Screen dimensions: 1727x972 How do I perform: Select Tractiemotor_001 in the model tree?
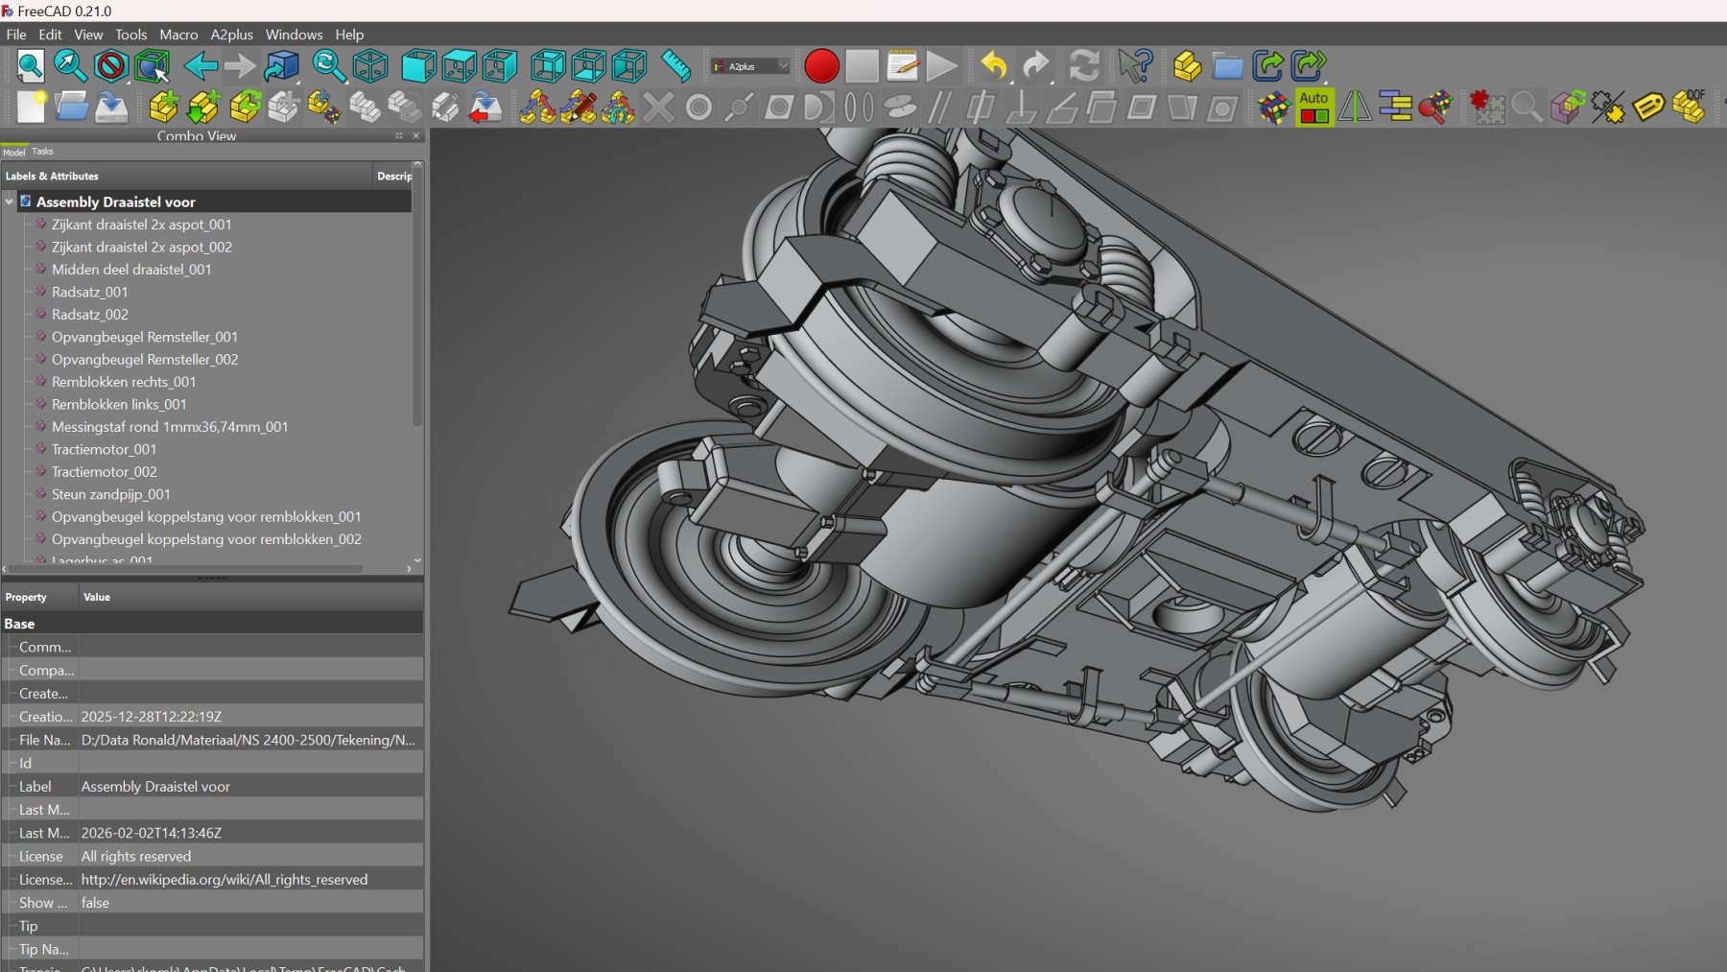(104, 449)
